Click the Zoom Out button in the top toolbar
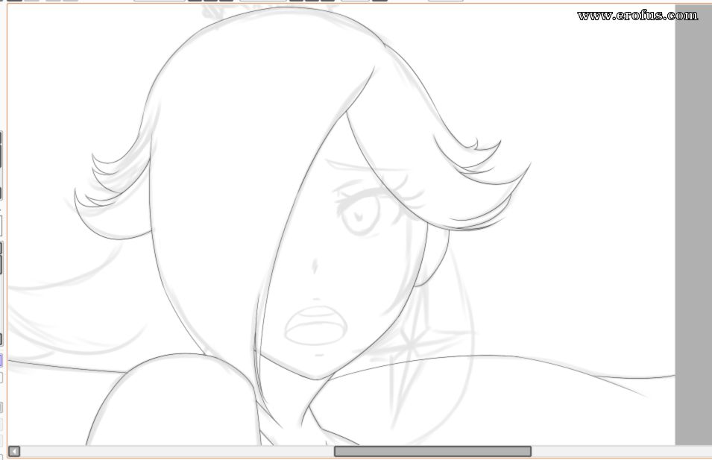Image resolution: width=712 pixels, height=460 pixels. [x=210, y=0]
